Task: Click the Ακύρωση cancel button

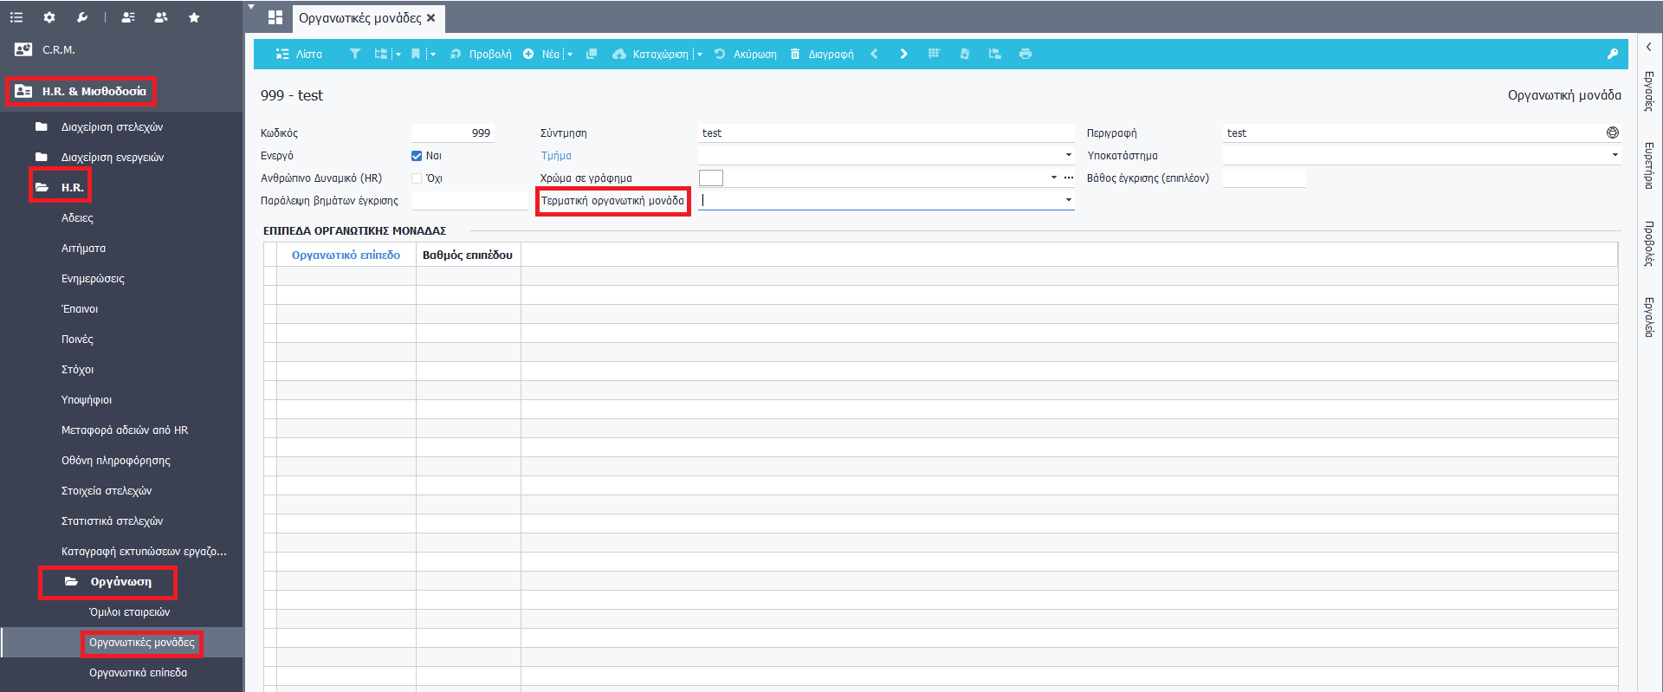Action: coord(746,54)
